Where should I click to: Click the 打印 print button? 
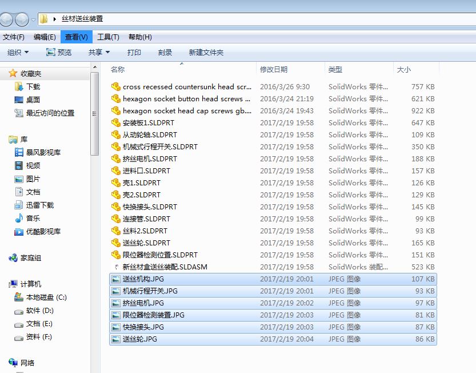tap(134, 52)
